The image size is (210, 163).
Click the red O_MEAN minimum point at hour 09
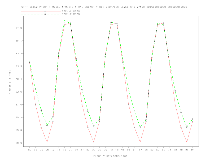click(47, 142)
